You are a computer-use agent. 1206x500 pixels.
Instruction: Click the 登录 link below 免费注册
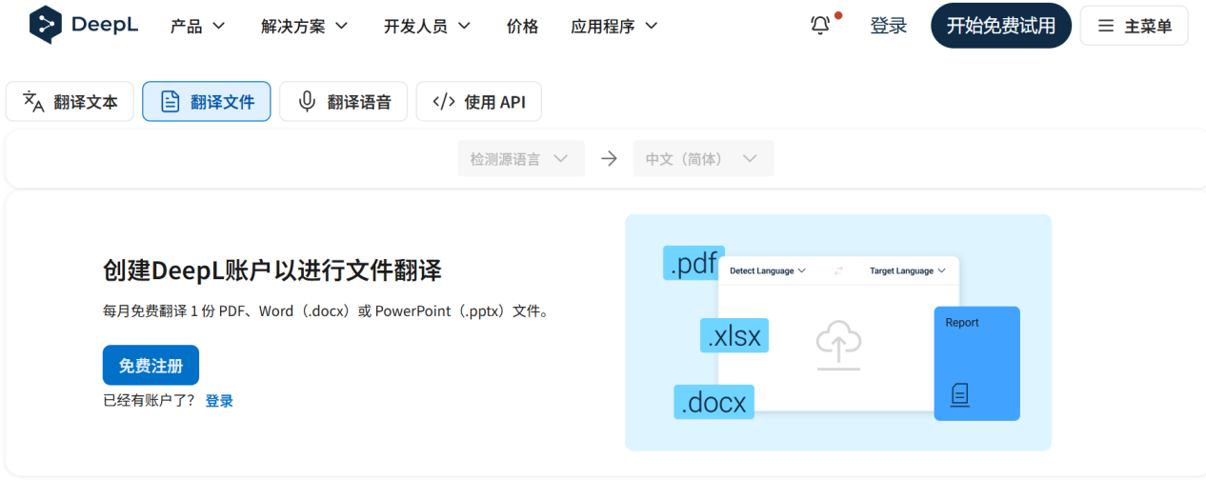point(219,401)
